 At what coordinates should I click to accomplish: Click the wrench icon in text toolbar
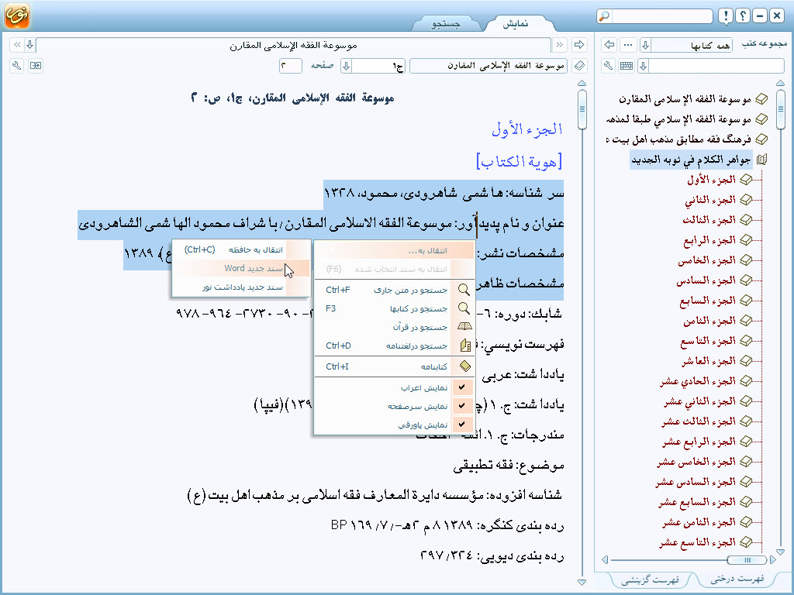[x=17, y=66]
